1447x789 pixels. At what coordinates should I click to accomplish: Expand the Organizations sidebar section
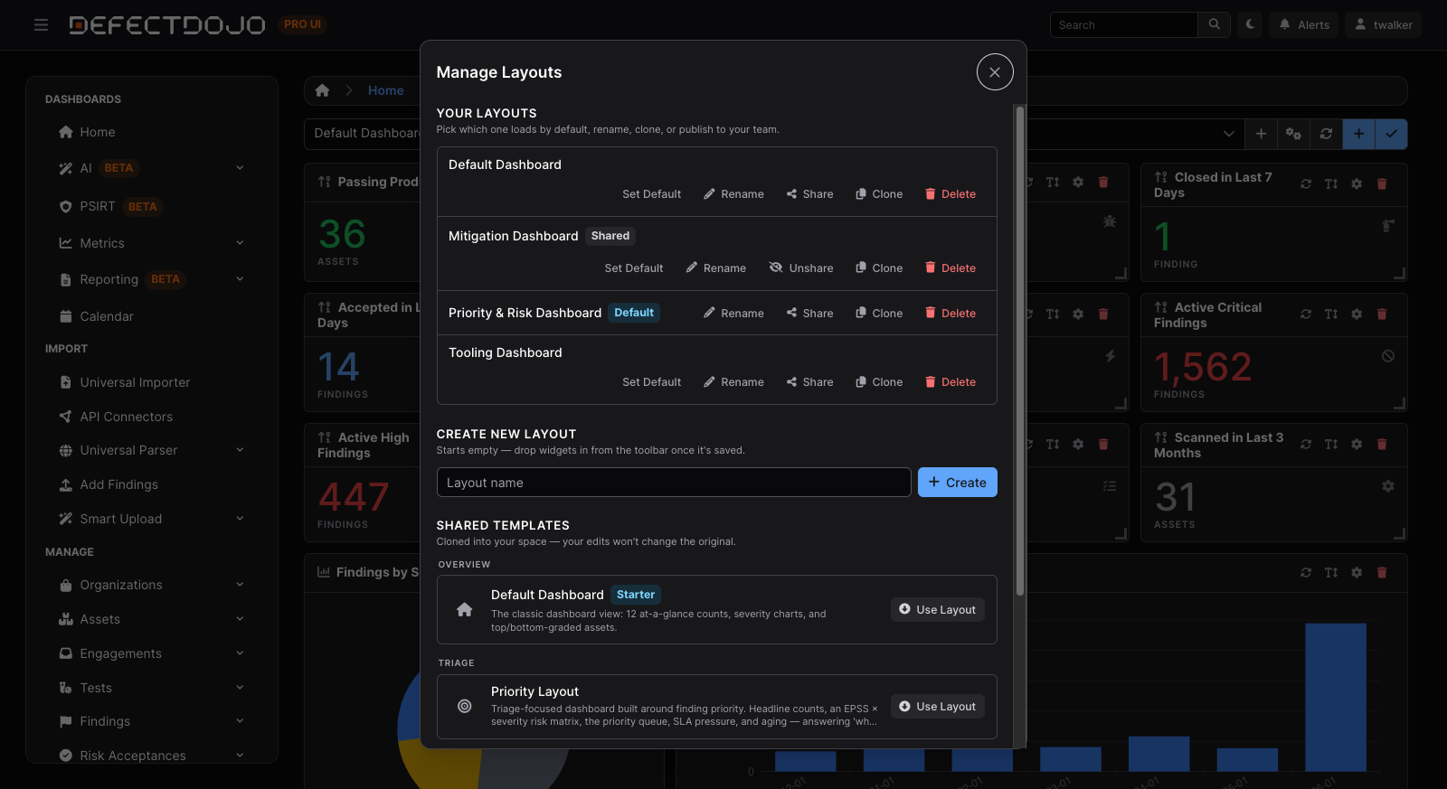(240, 585)
